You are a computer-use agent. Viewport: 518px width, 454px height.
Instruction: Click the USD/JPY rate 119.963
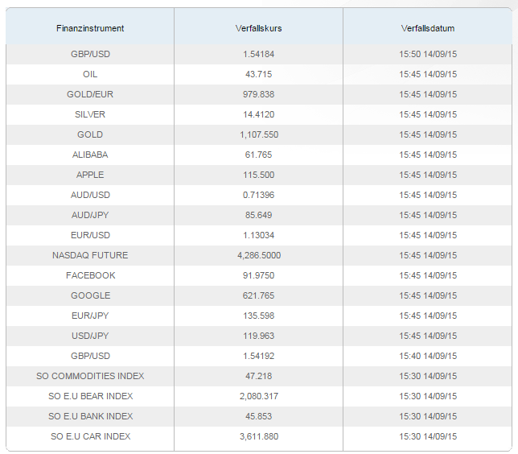coord(258,336)
